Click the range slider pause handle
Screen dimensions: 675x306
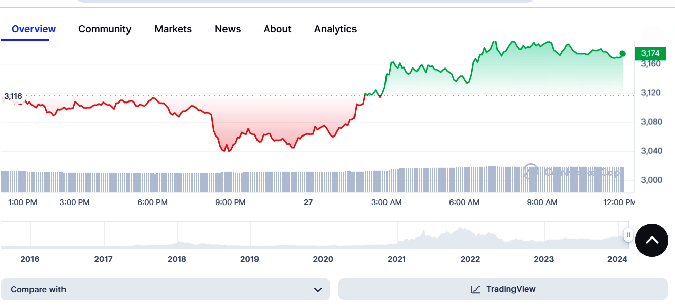click(x=628, y=235)
